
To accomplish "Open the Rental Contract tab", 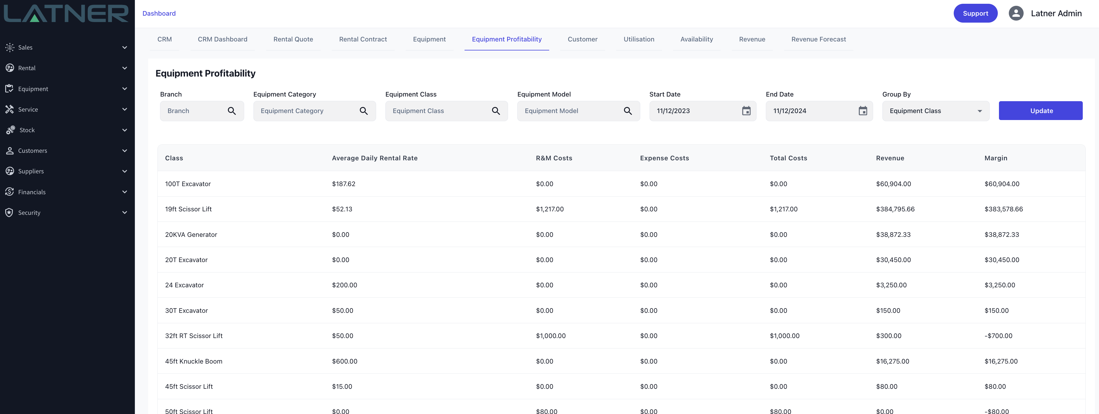I will pyautogui.click(x=363, y=39).
